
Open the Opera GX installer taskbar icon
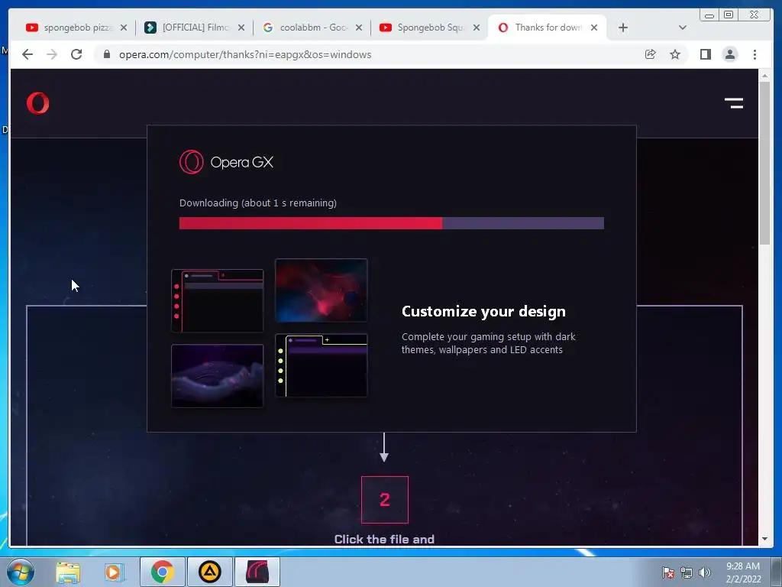pyautogui.click(x=257, y=572)
